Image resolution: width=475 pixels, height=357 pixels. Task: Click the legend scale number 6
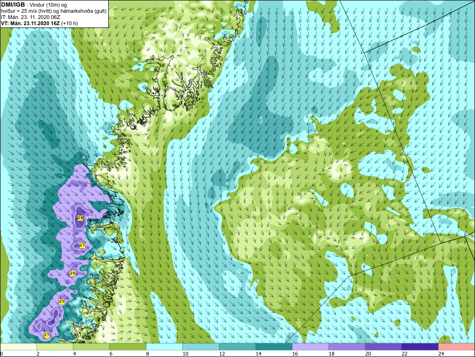click(x=111, y=354)
